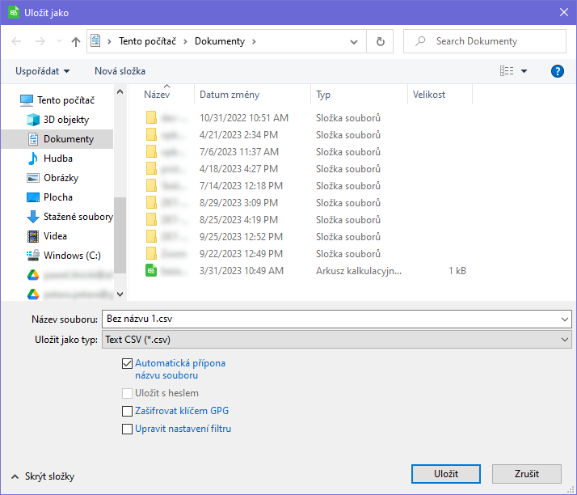The image size is (577, 495).
Task: Open the Uložit jako typ dropdown
Action: (337, 340)
